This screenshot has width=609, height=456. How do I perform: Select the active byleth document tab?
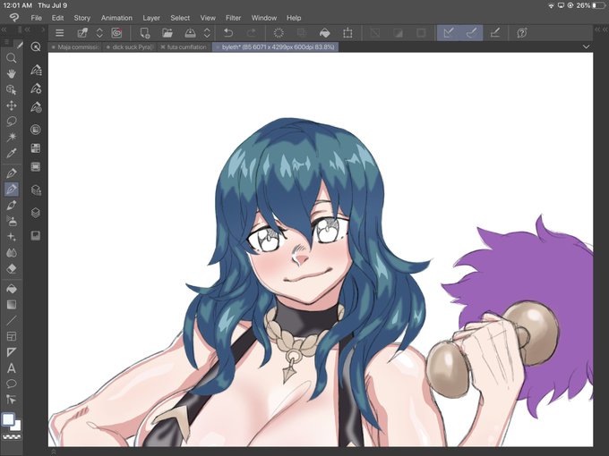[x=275, y=46]
